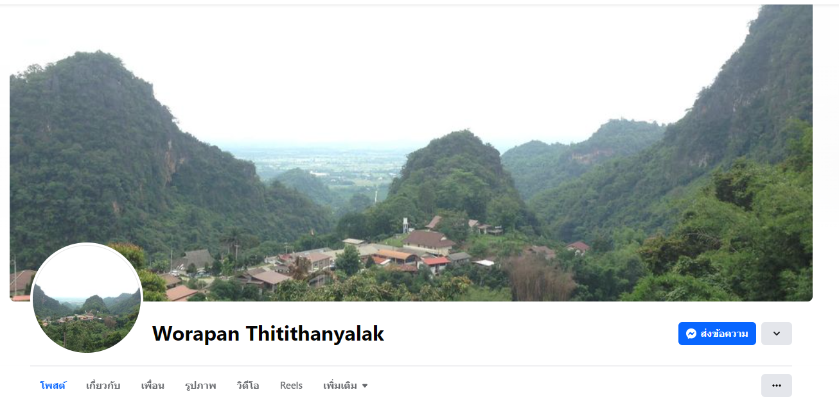
Task: Open the circular profile picture
Action: click(x=87, y=298)
